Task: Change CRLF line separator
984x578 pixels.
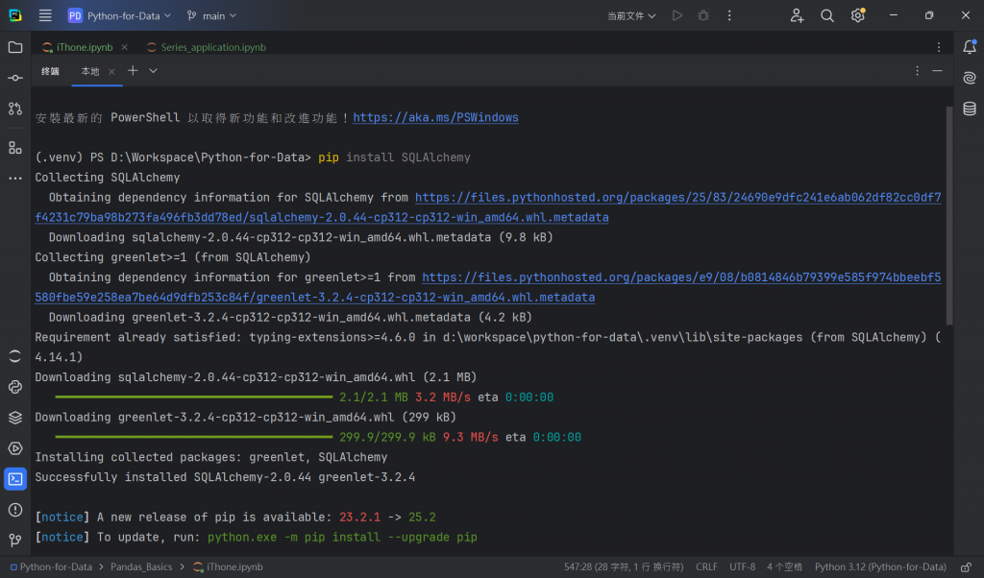Action: (x=706, y=566)
